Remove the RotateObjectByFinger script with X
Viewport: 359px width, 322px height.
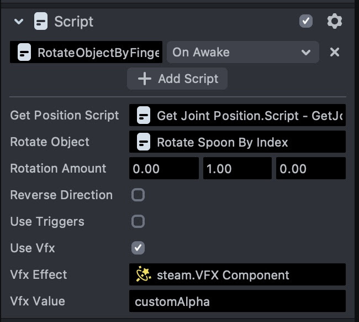point(334,53)
